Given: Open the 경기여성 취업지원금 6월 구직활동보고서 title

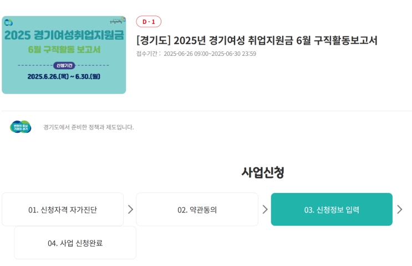Looking at the screenshot, I should [257, 40].
